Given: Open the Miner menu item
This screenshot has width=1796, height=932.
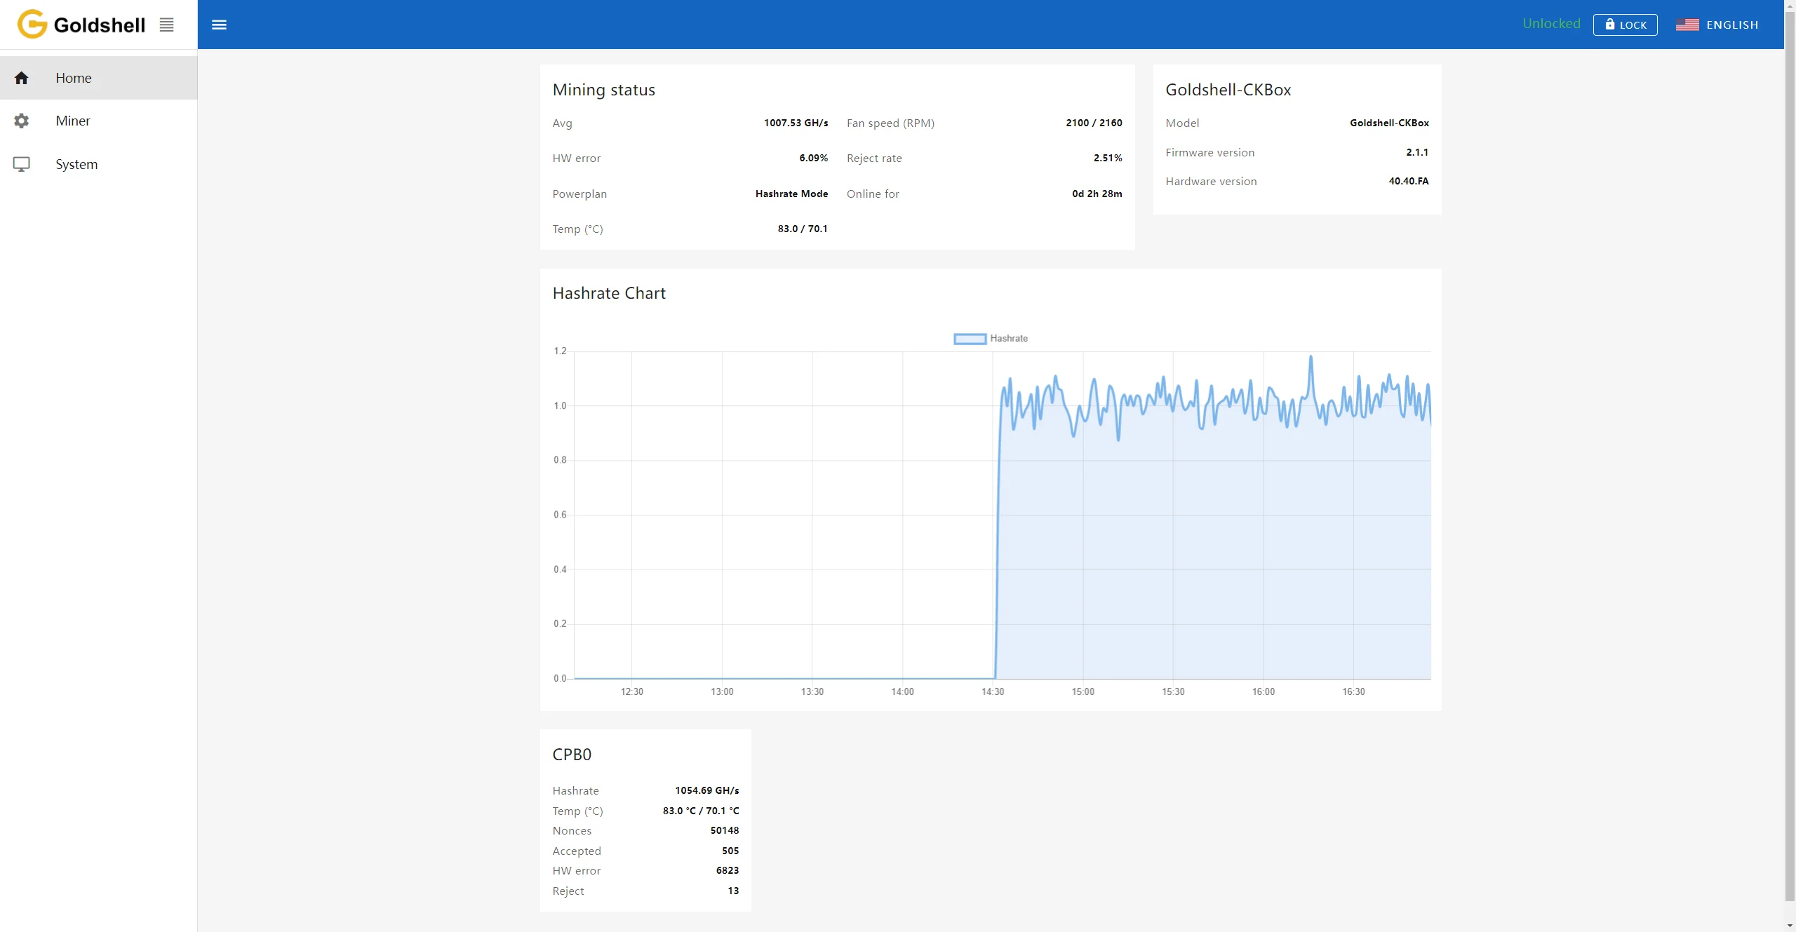Looking at the screenshot, I should pyautogui.click(x=73, y=121).
